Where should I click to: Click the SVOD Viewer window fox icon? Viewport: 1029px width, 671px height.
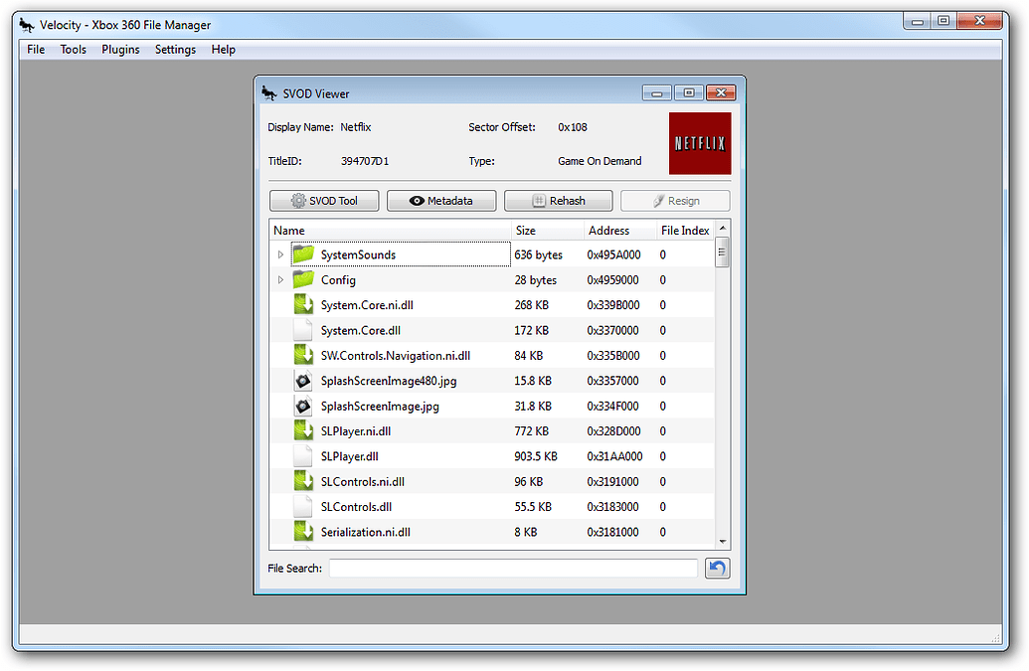[266, 91]
